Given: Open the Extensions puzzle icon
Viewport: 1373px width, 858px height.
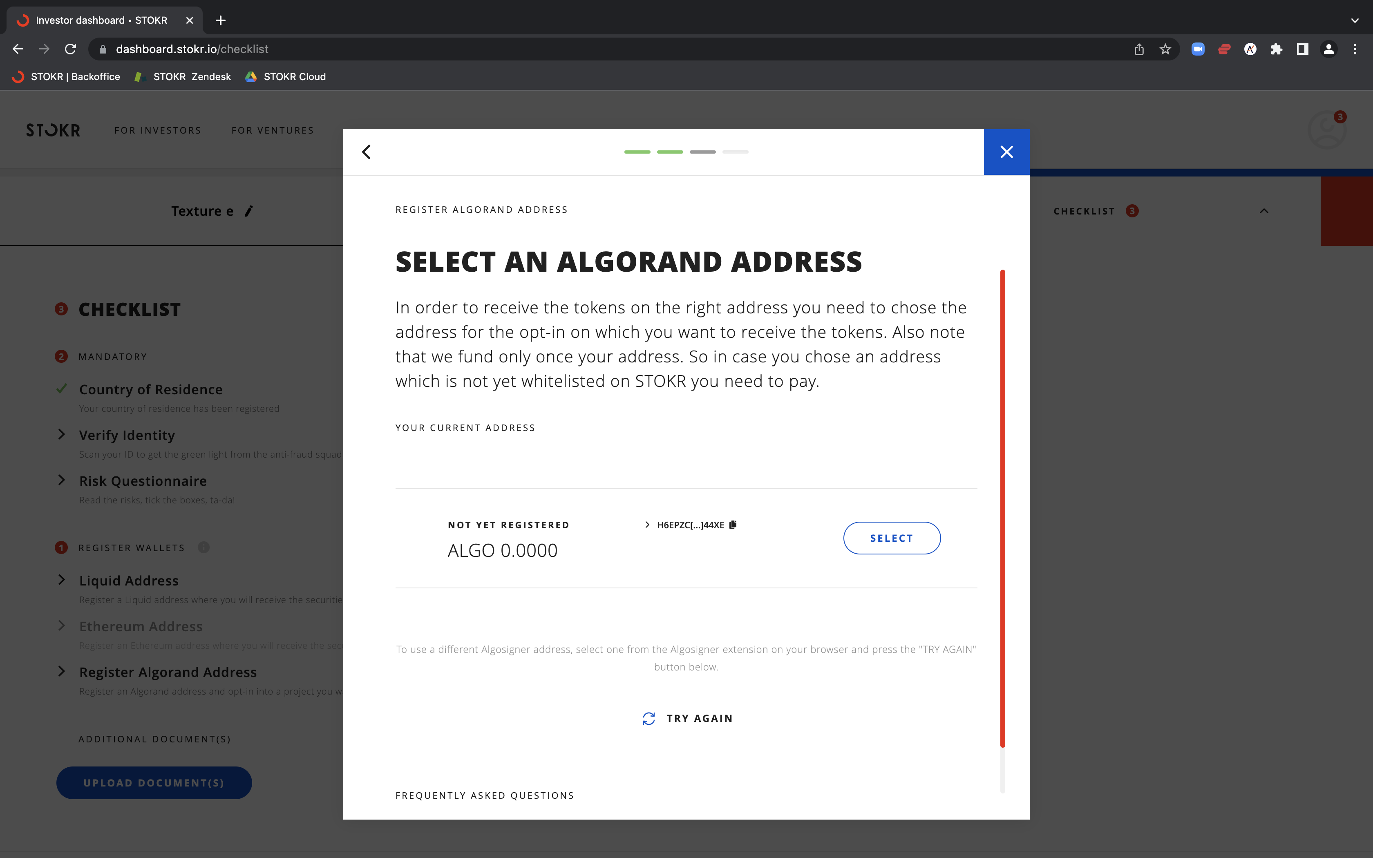Looking at the screenshot, I should 1276,49.
